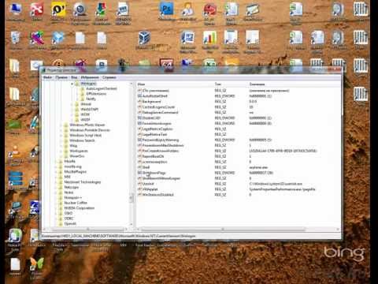Click the tree pane's vertical scrollbar thumb
The image size is (378, 284).
click(132, 198)
